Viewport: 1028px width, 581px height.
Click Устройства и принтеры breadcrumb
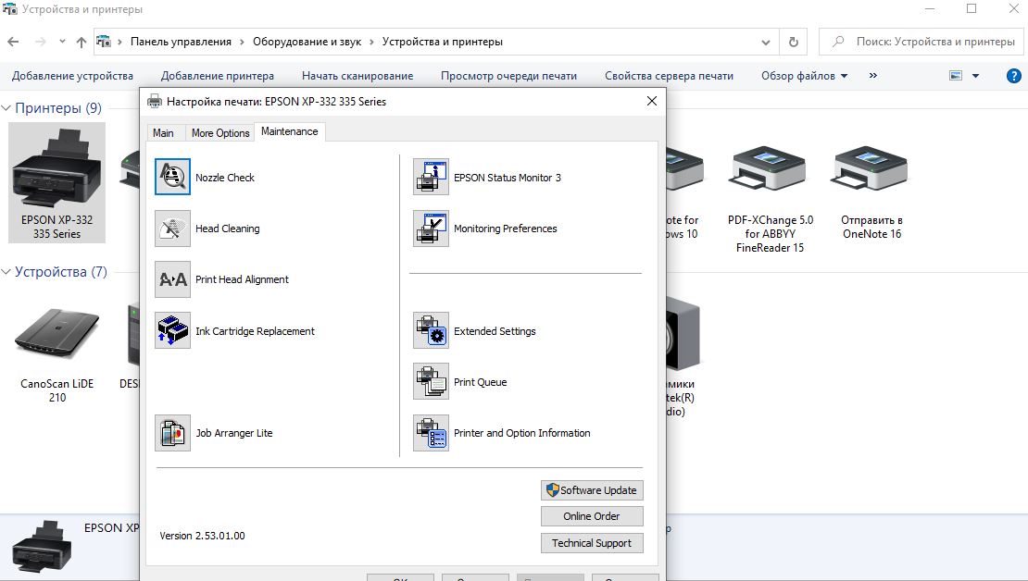[443, 42]
